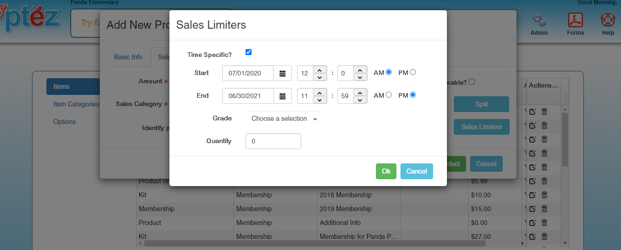Open the Forms PDF icon
Screen dimensions: 621x250
point(575,20)
